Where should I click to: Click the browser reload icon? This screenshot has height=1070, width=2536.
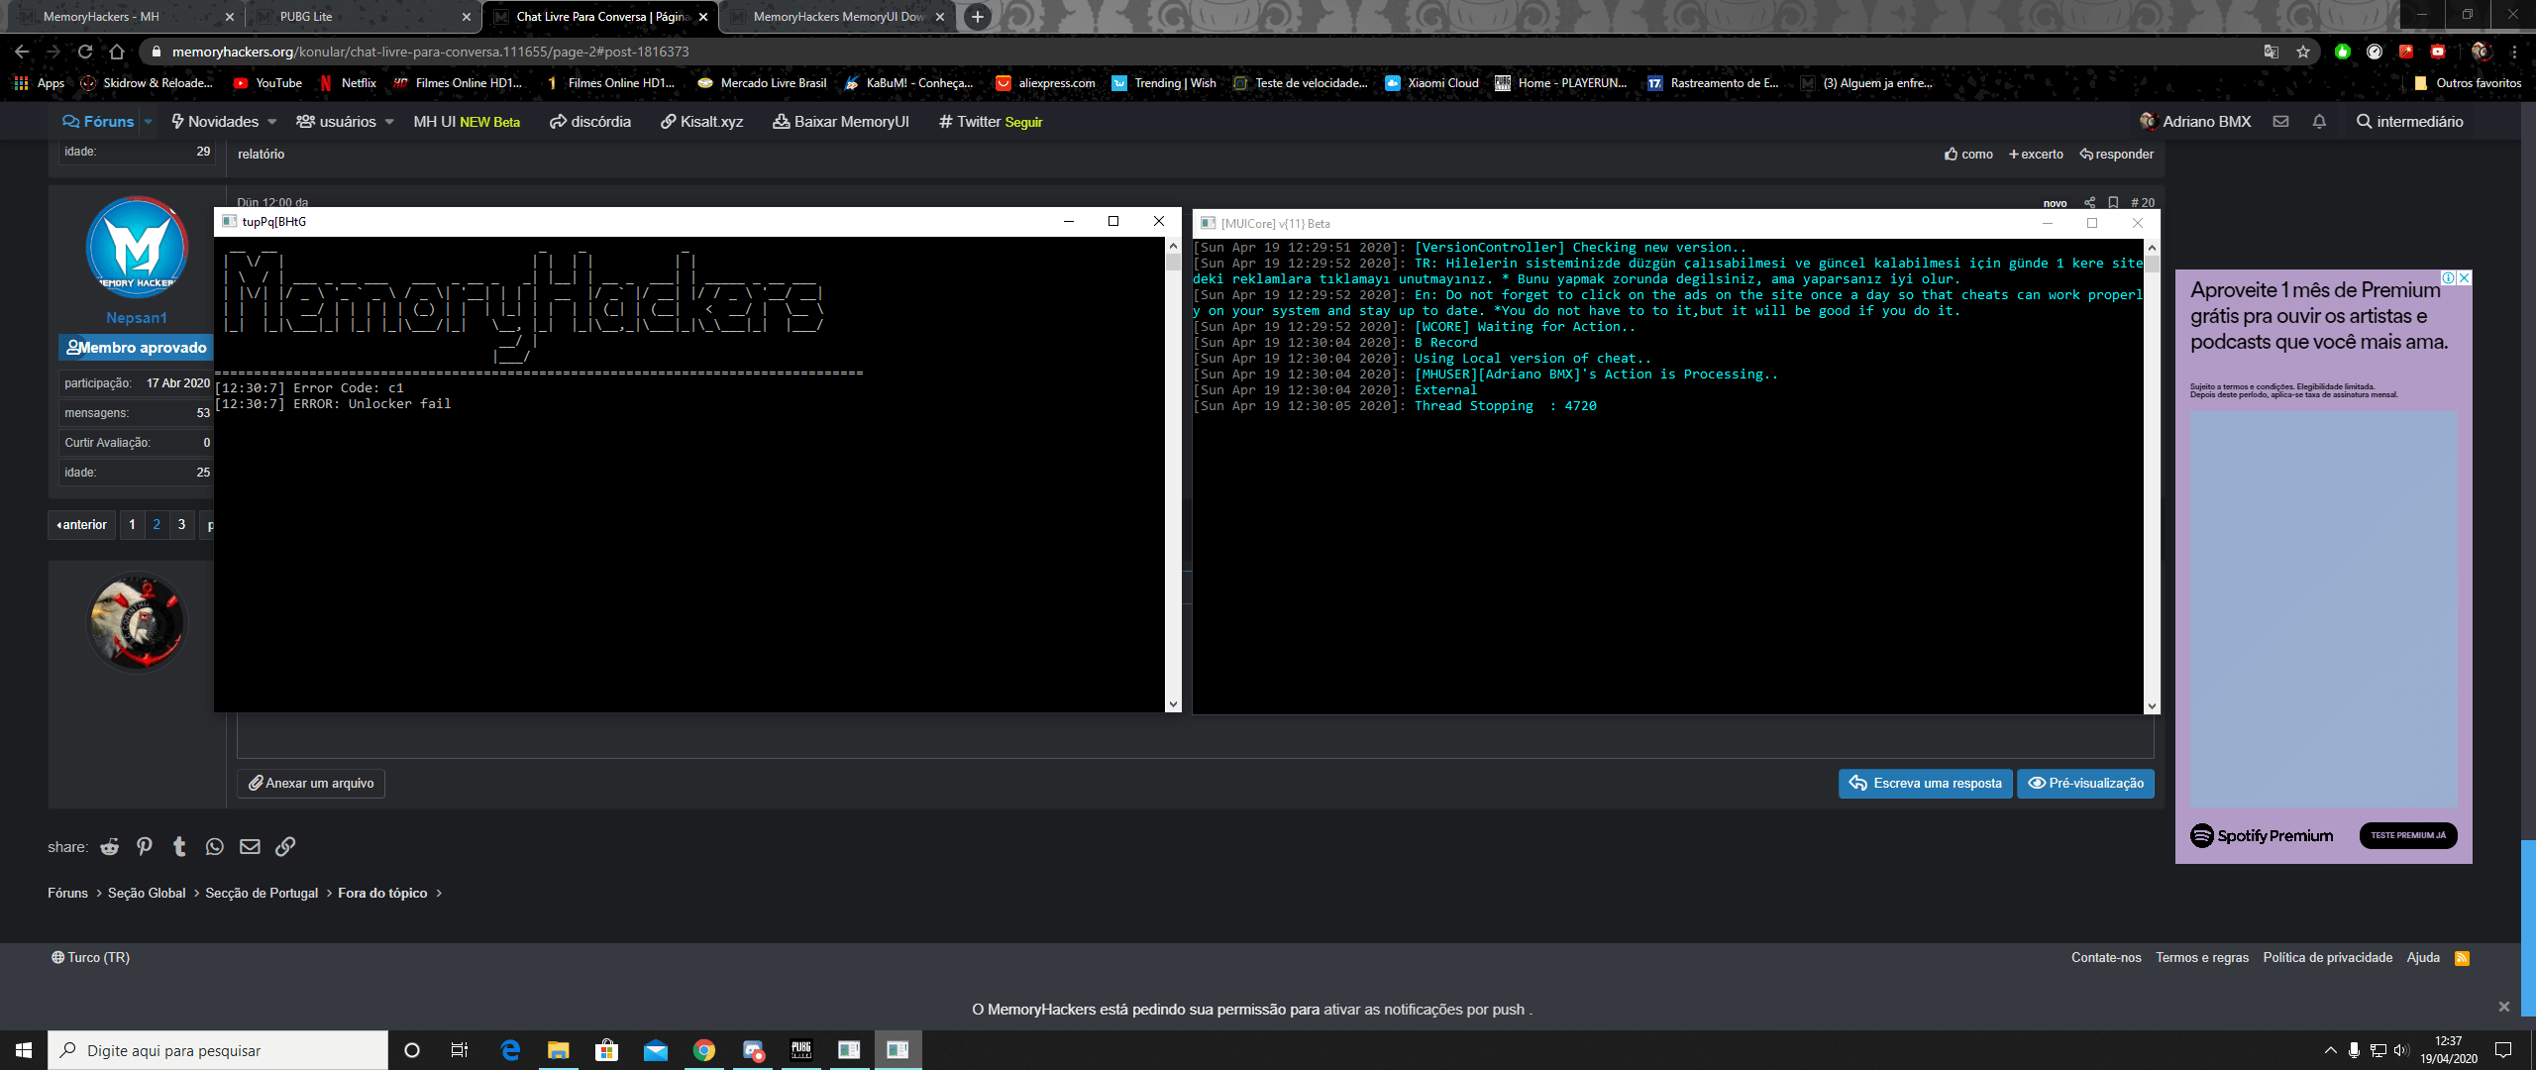(85, 52)
